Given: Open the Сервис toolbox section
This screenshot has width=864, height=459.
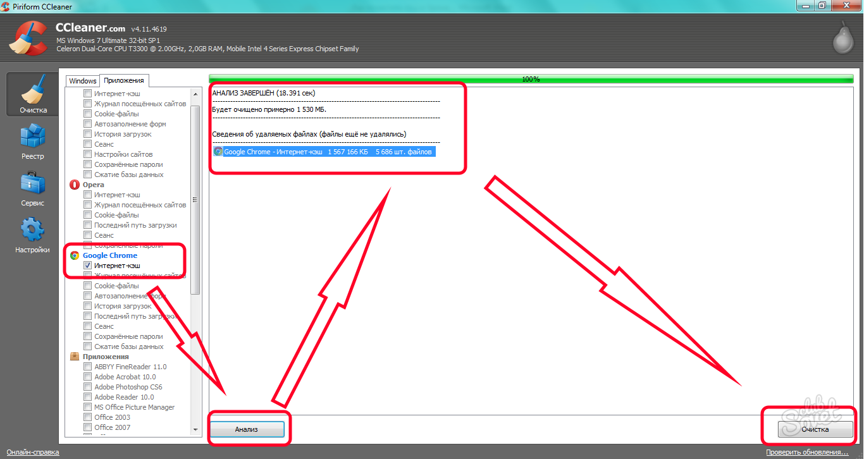Looking at the screenshot, I should pos(33,188).
